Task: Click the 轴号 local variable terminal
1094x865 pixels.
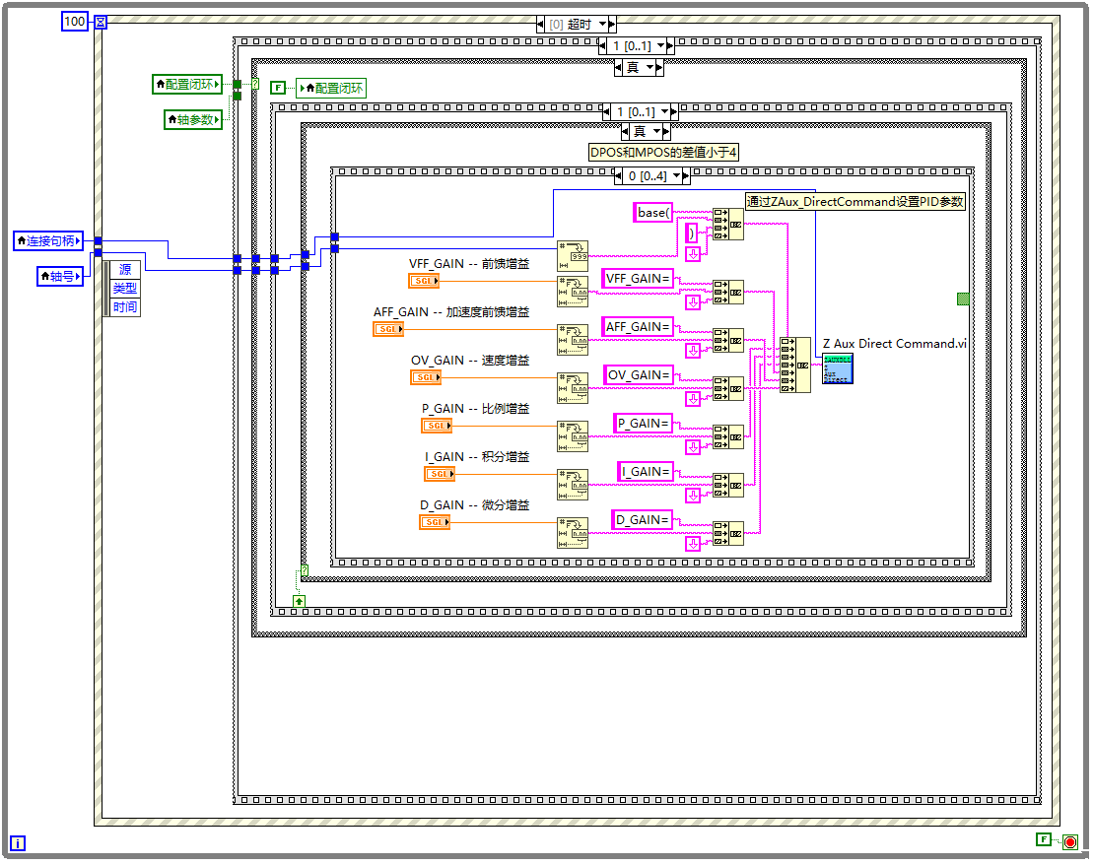Action: [60, 276]
